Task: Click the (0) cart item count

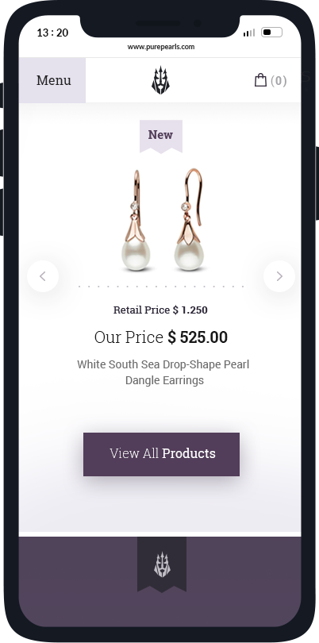Action: click(x=279, y=81)
